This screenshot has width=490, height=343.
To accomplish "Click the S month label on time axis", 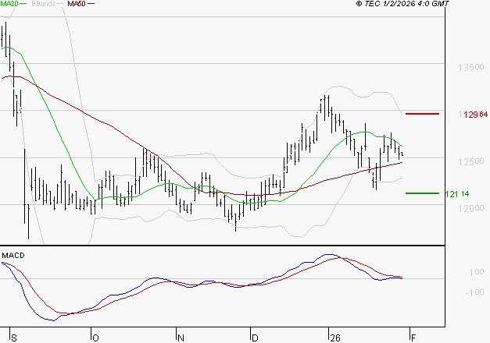I will coord(14,338).
